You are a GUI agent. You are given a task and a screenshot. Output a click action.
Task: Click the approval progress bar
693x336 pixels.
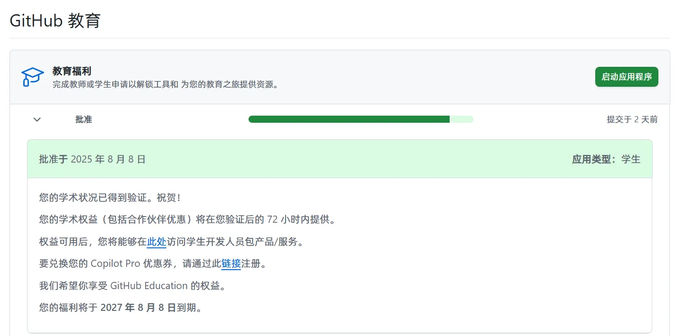coord(360,119)
